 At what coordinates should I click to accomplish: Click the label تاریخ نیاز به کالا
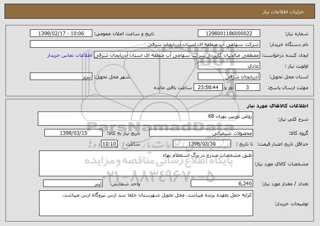(x=123, y=134)
